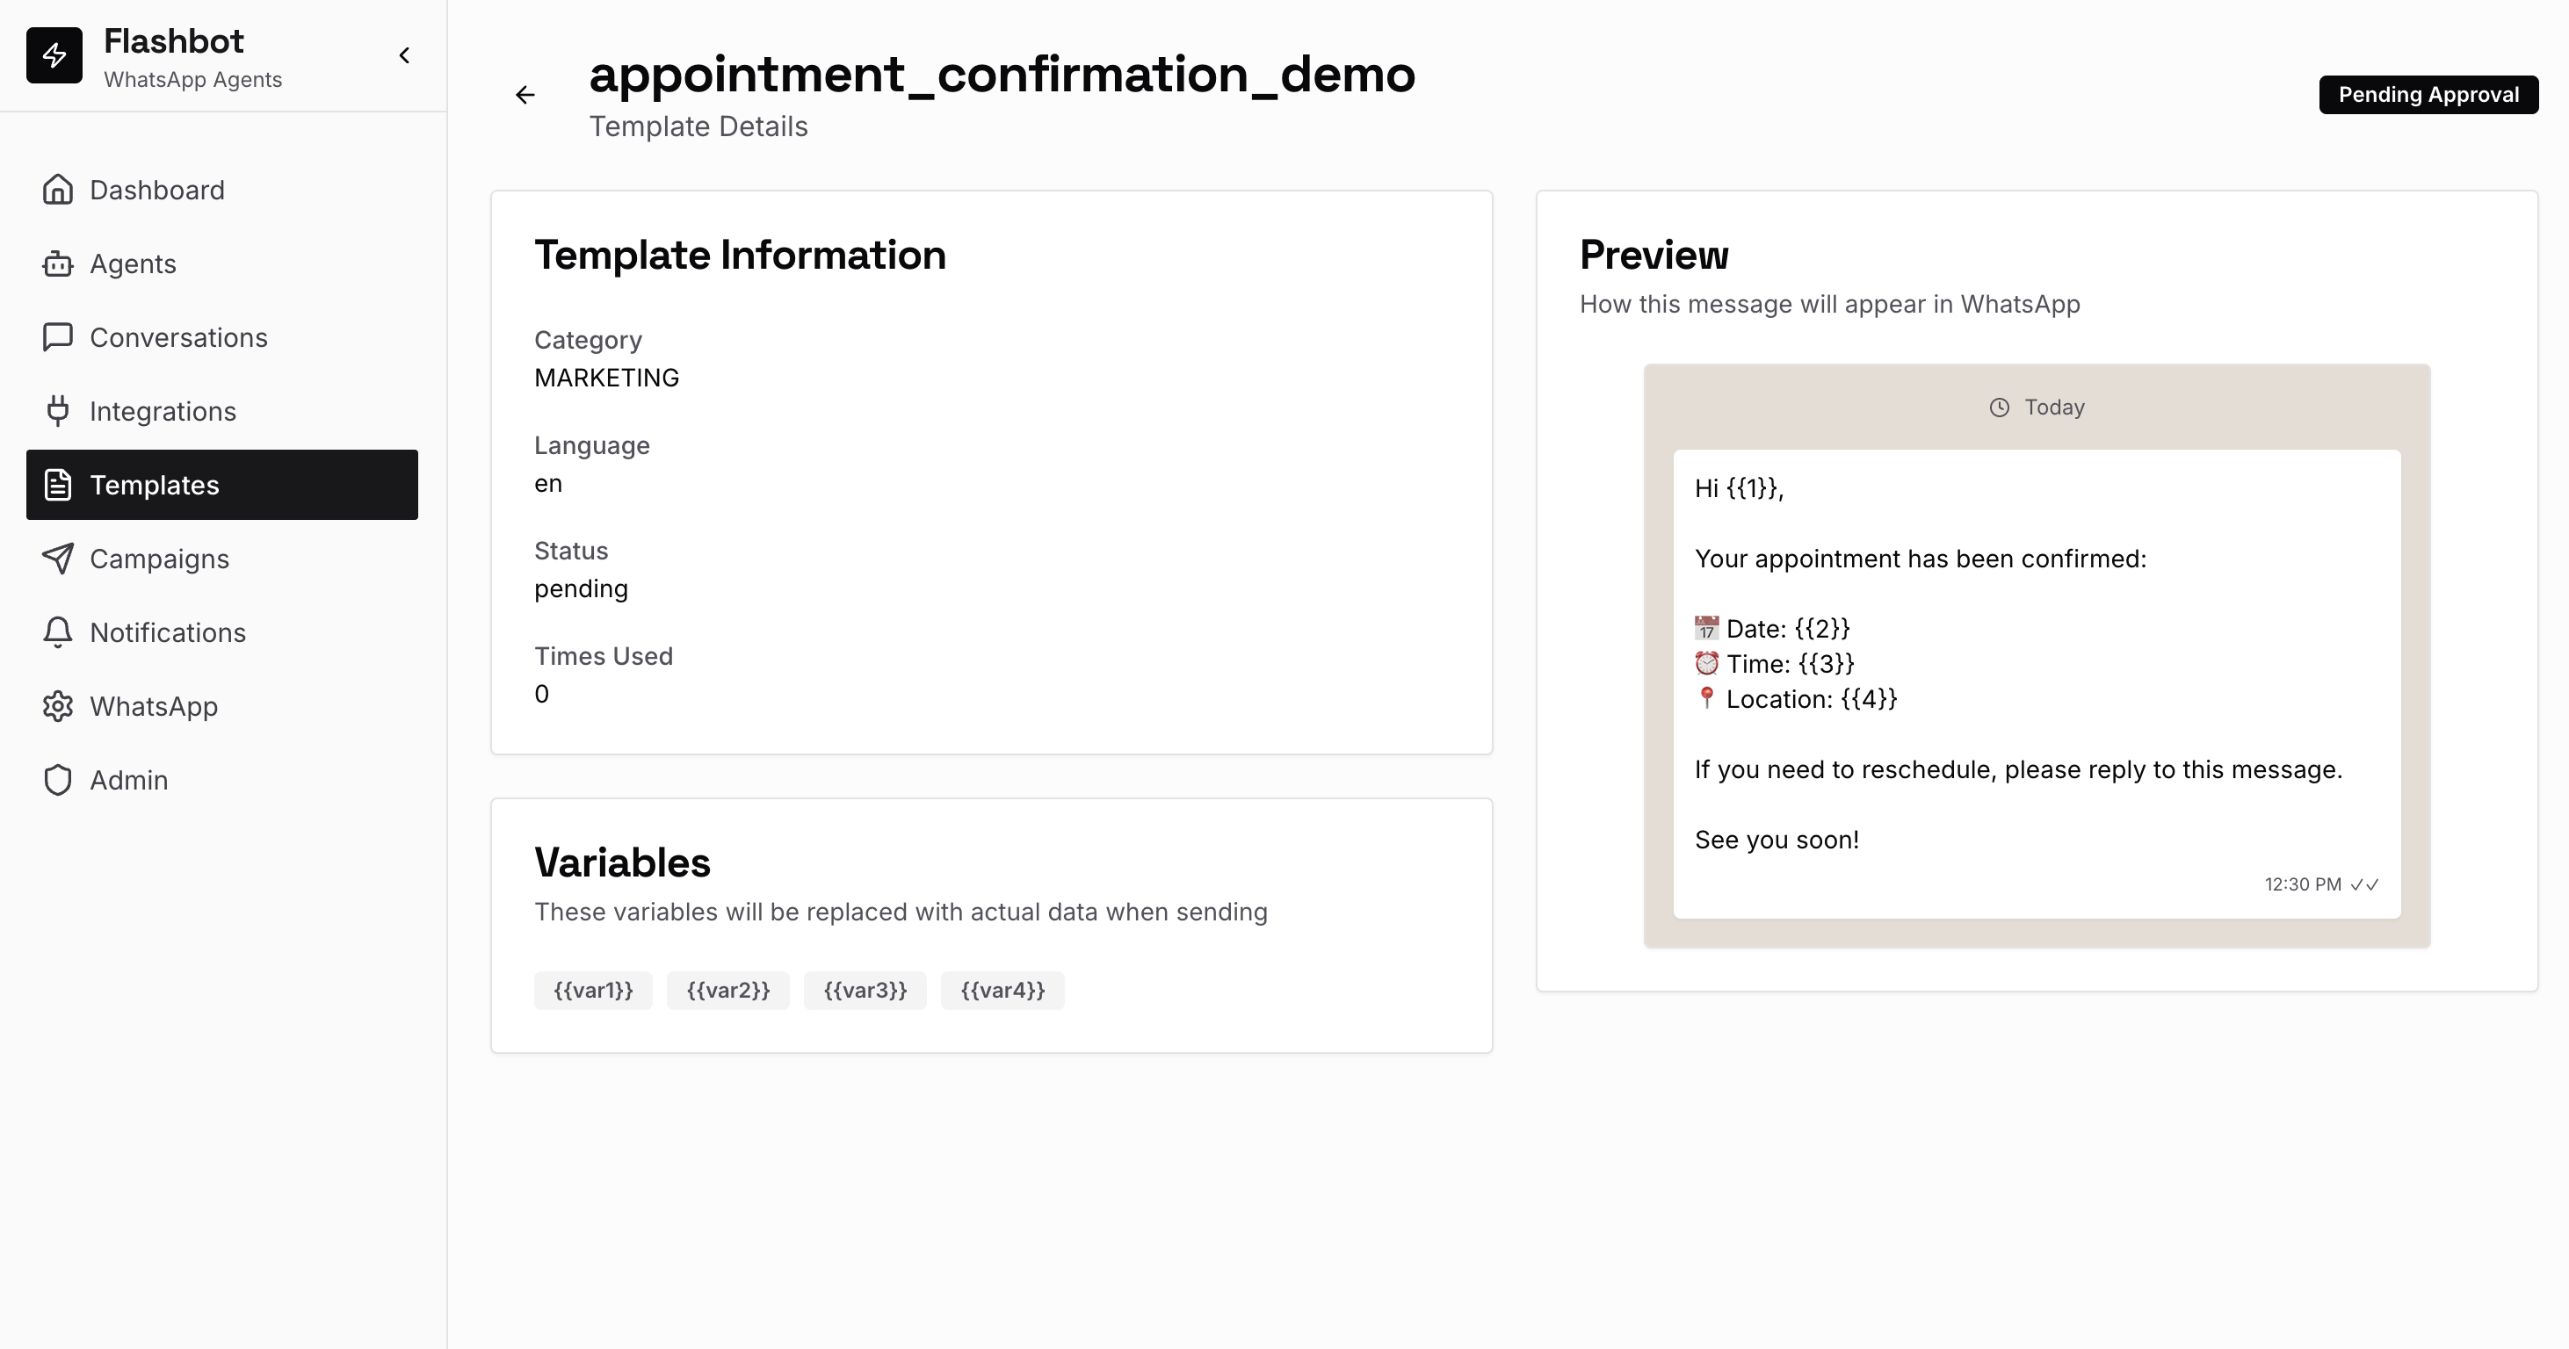Screen dimensions: 2569x1349
Task: Click the WhatsApp message preview bubble
Action: point(2037,683)
